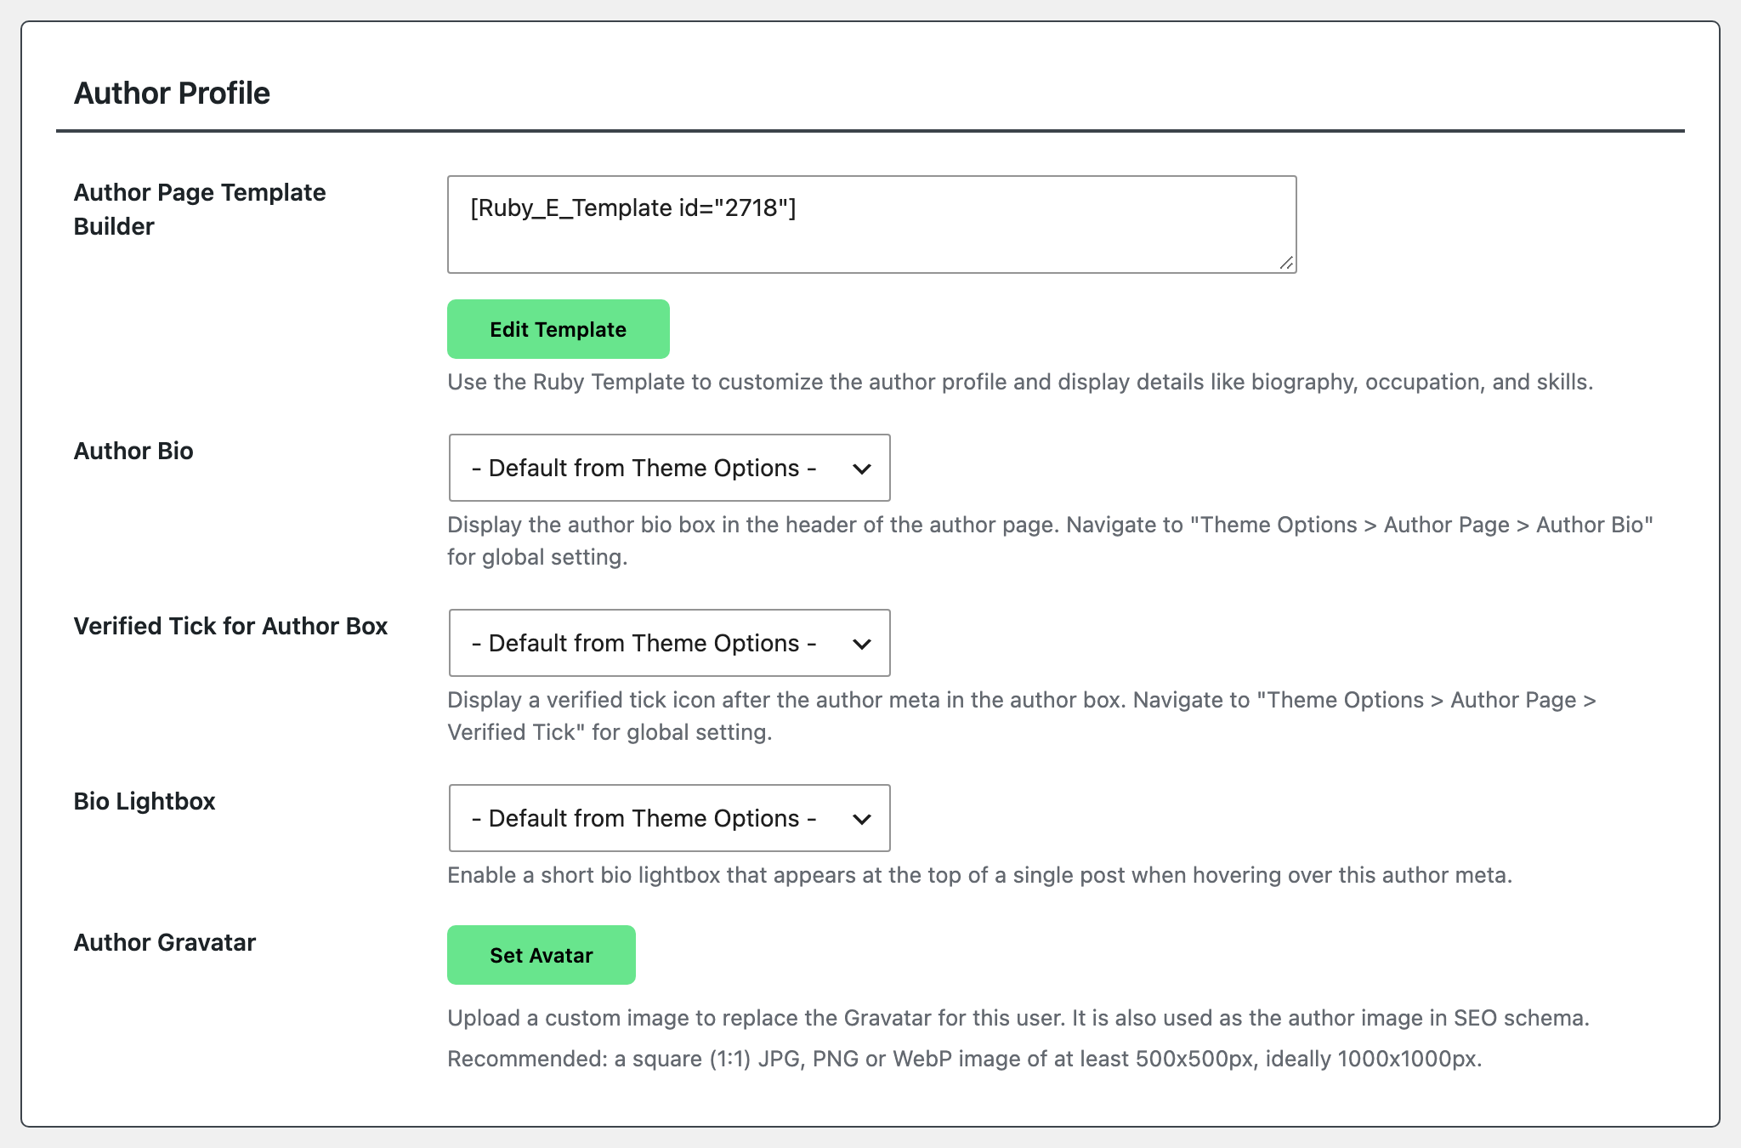Click the 'Enable a short bio lightbox' description

click(x=980, y=875)
